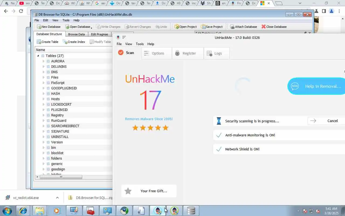Select the SEARCHREDIRECT table row

coord(65,126)
